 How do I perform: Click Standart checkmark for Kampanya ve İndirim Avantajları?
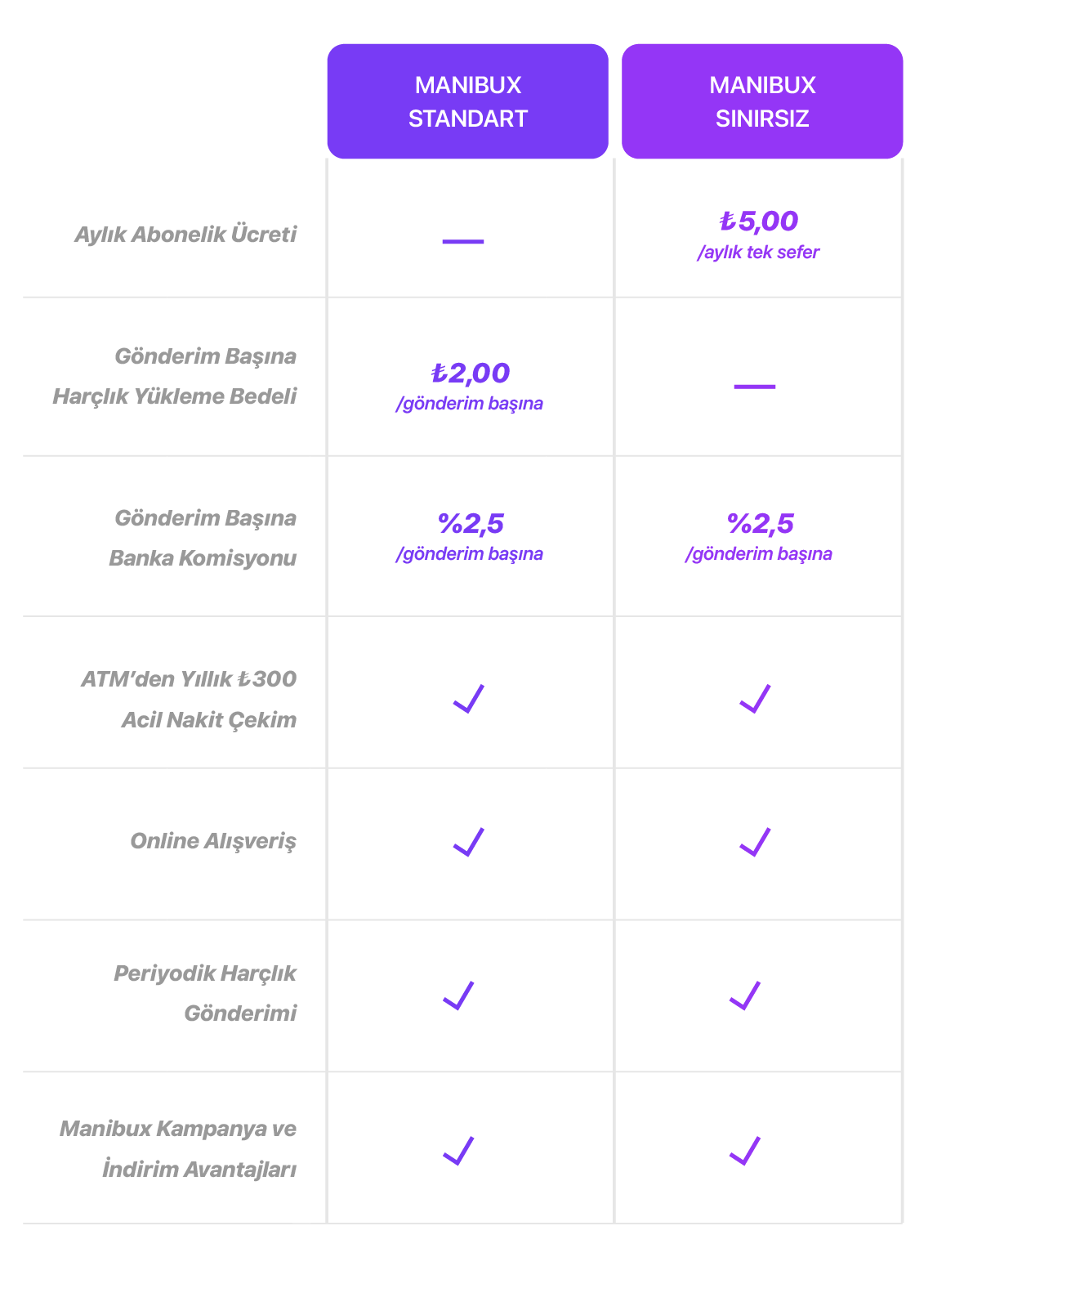[x=458, y=1151]
